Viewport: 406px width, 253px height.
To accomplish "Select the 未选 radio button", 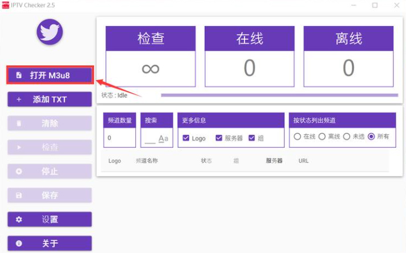I will pyautogui.click(x=346, y=137).
